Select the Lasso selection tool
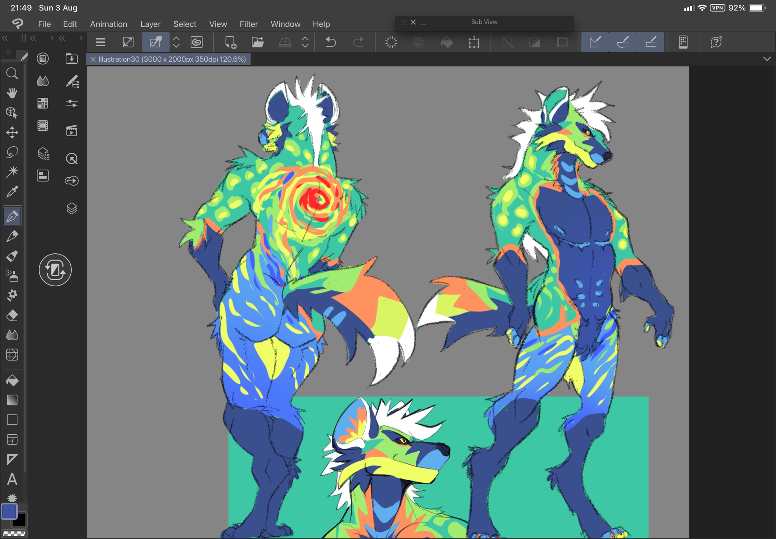 [x=12, y=152]
